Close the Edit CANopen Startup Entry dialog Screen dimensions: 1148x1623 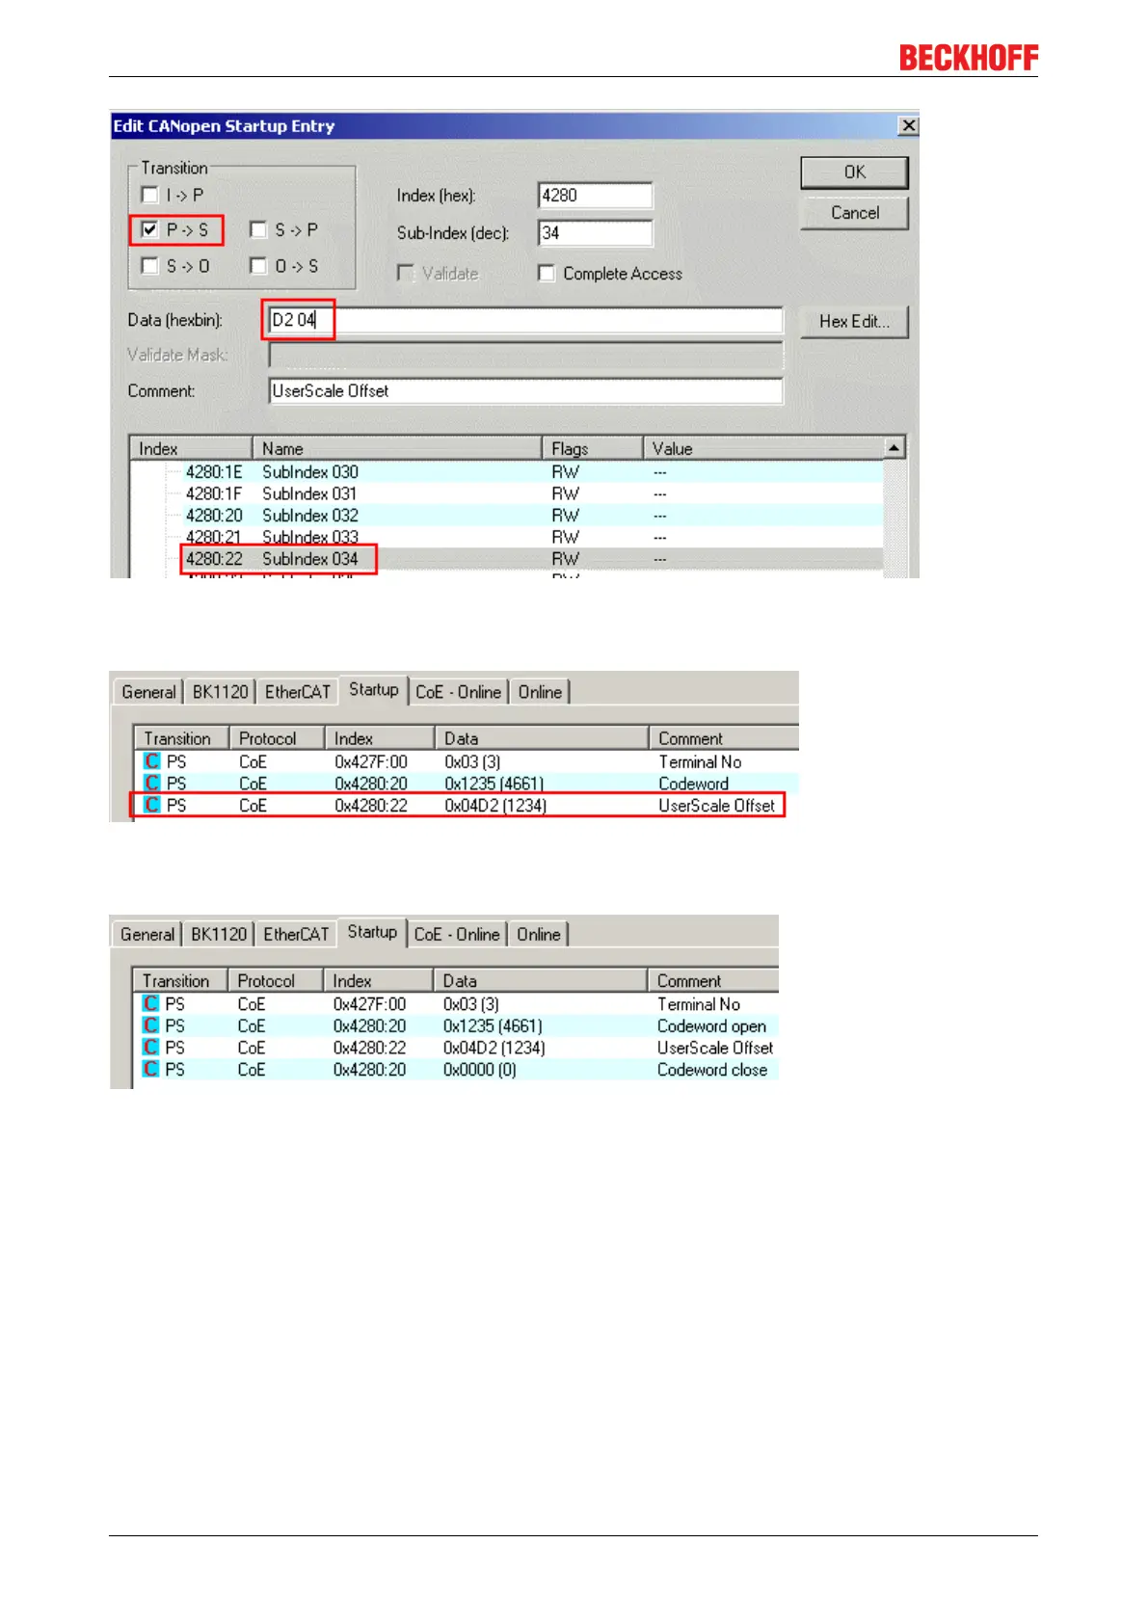[x=907, y=126]
